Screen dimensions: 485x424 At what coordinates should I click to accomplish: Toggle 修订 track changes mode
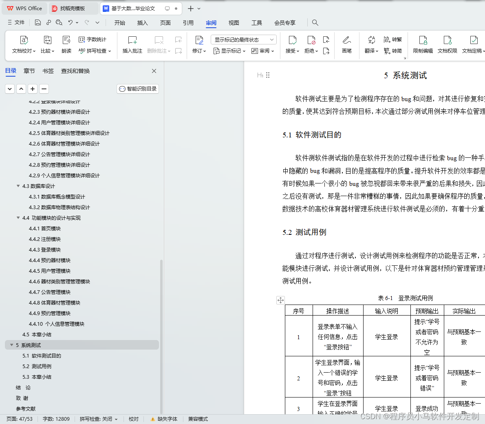(x=198, y=45)
